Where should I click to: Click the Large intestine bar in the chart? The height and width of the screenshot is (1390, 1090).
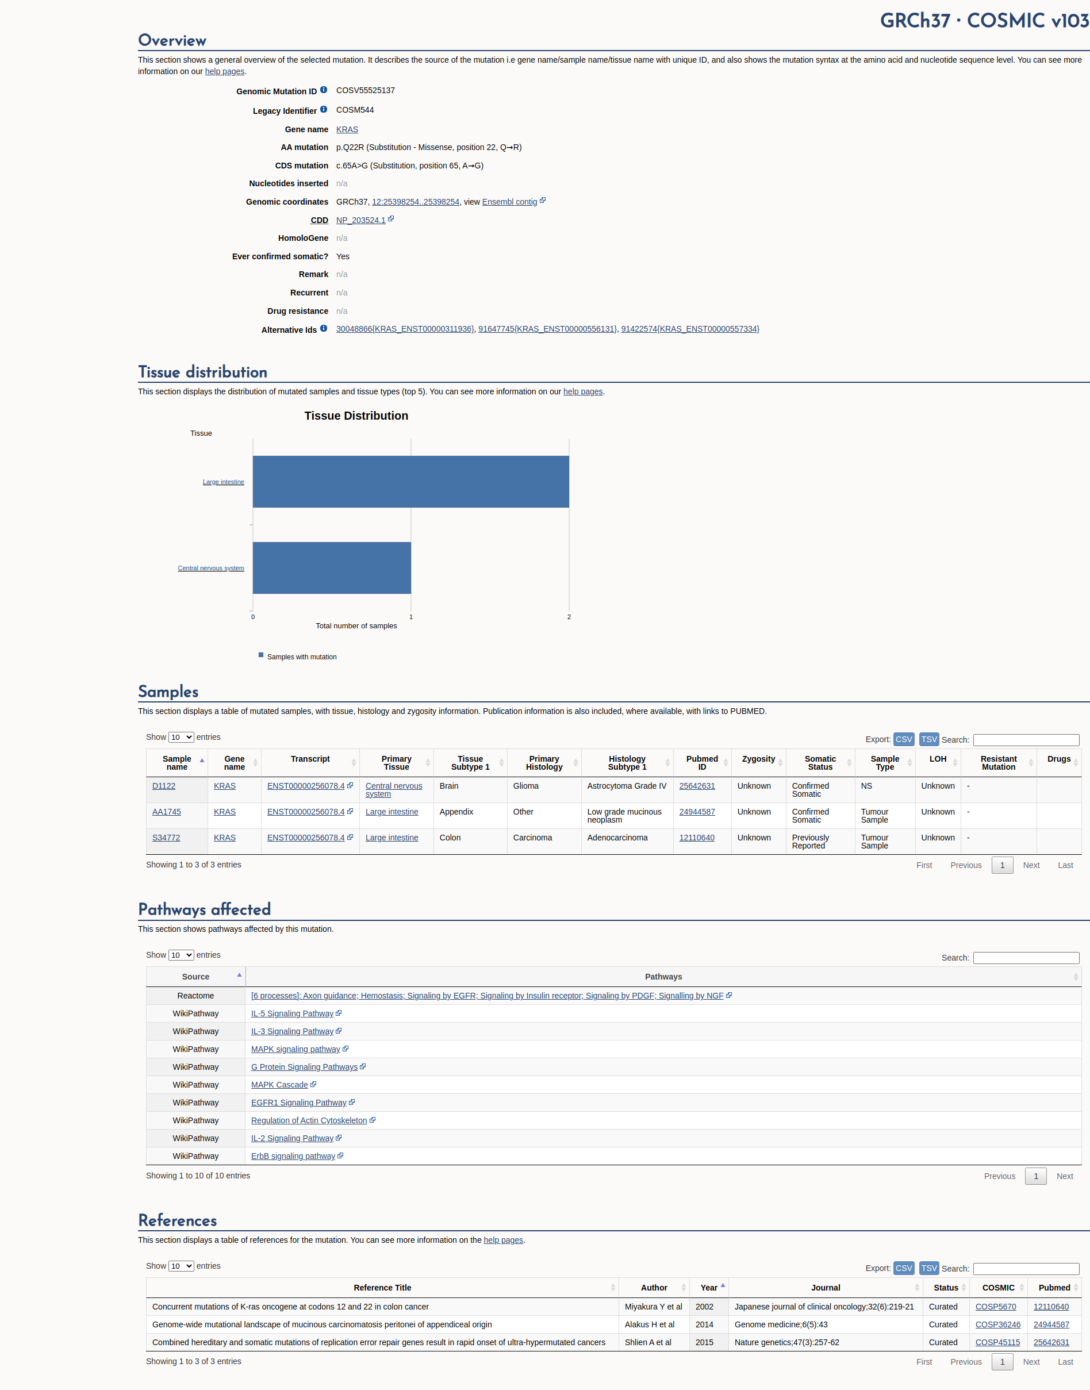click(x=411, y=482)
